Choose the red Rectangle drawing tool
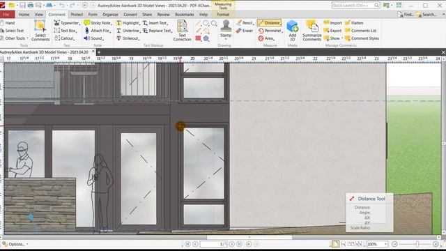The image size is (446, 251). (198, 38)
